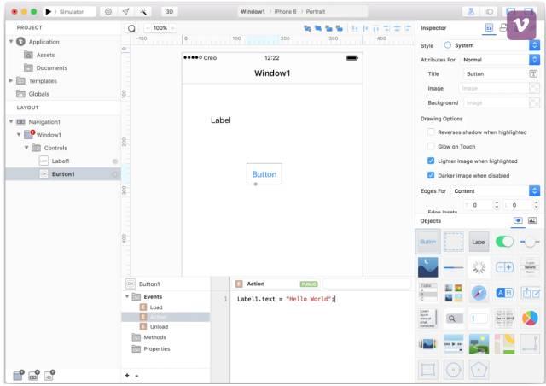Screen dimensions: 546x386
Task: Select Button1 in the layout tree
Action: tap(63, 174)
